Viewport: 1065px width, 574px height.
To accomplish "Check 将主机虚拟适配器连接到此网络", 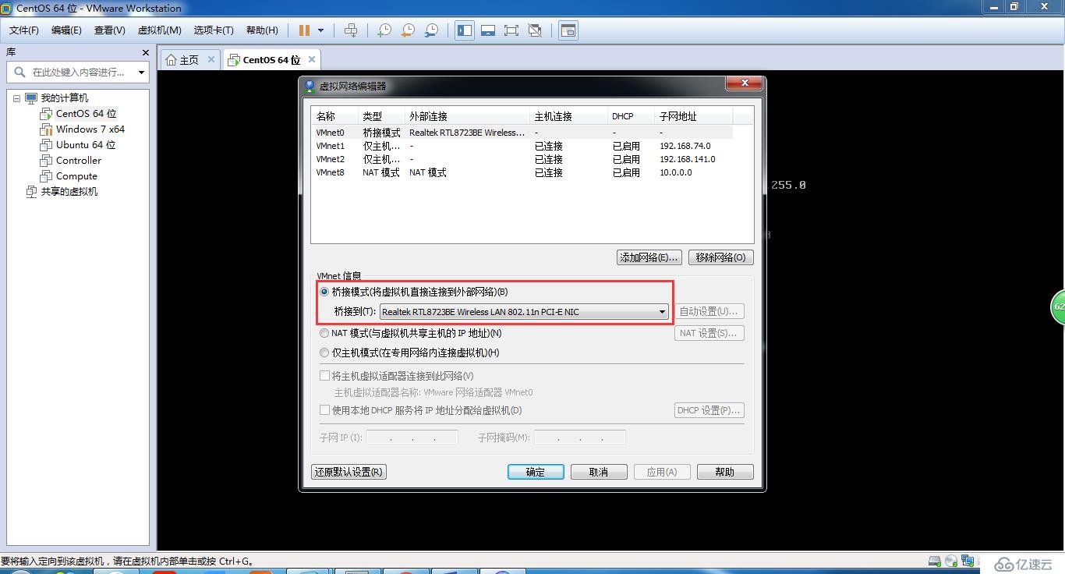I will [325, 376].
